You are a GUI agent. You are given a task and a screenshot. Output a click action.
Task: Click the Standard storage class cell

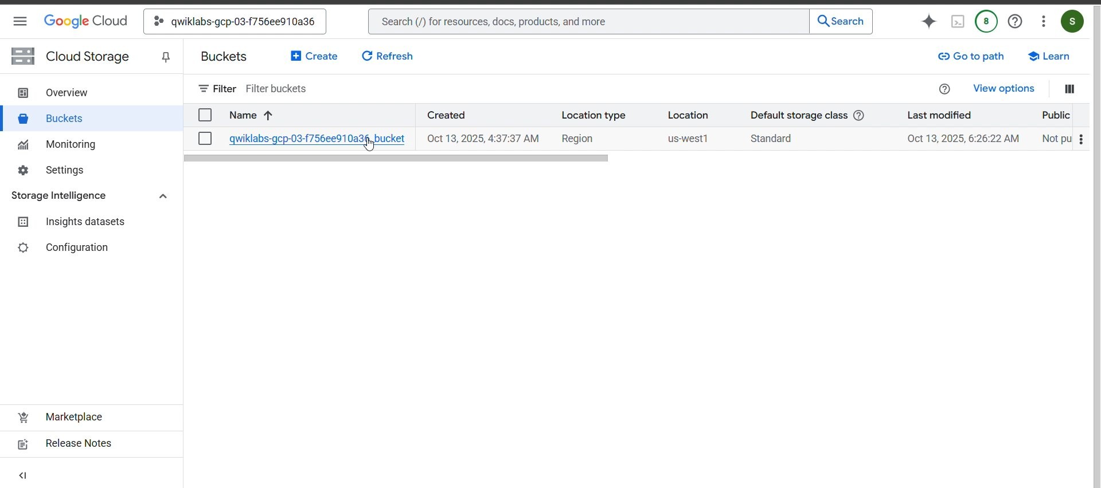click(771, 139)
